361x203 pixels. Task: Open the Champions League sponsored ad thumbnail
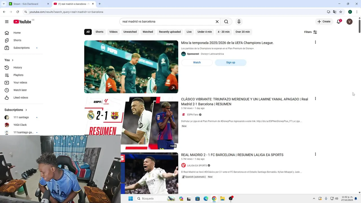tap(131, 67)
